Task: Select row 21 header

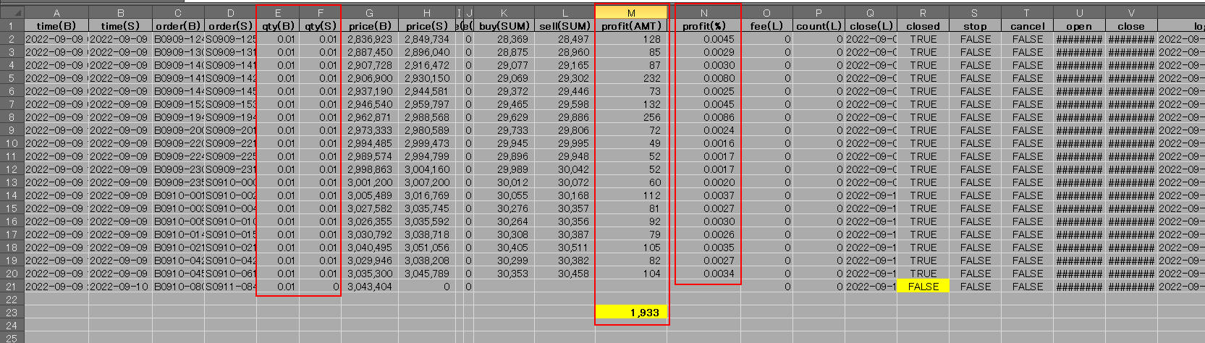Action: [x=12, y=287]
